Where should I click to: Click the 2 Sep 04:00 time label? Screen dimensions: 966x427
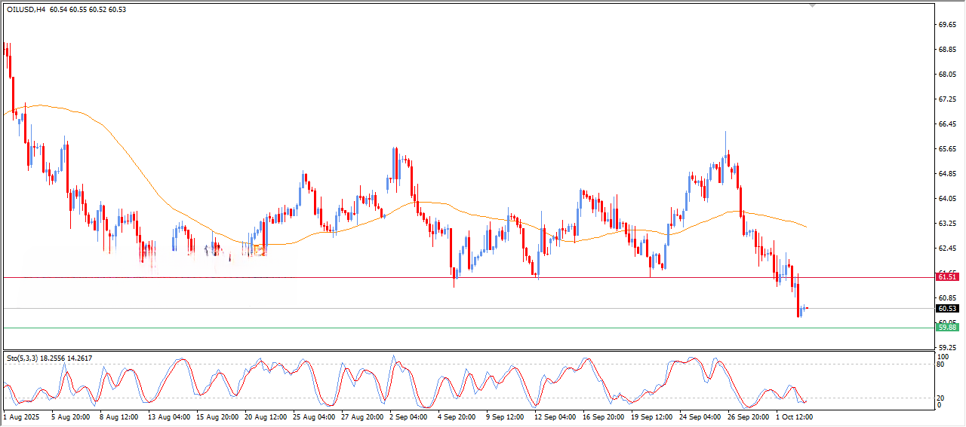tap(408, 416)
